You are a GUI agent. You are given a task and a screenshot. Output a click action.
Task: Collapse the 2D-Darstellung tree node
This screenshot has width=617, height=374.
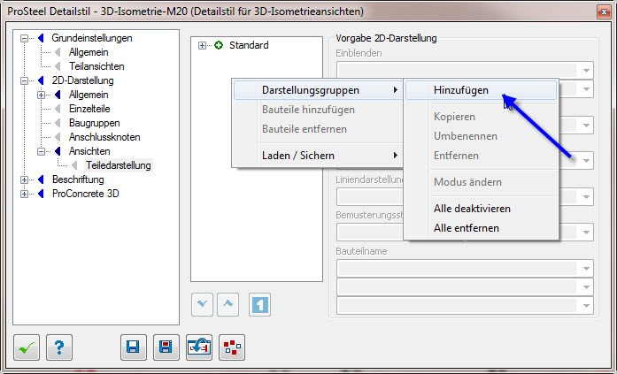tap(25, 81)
